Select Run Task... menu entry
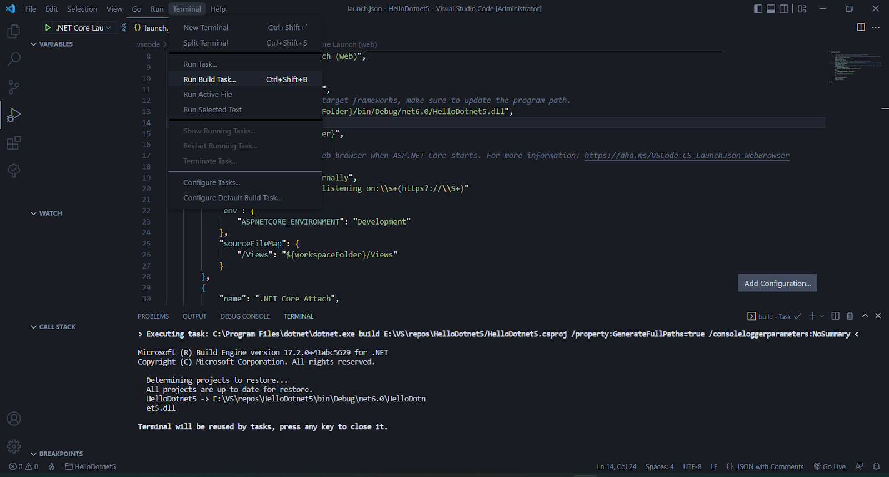Image resolution: width=889 pixels, height=477 pixels. [245, 64]
